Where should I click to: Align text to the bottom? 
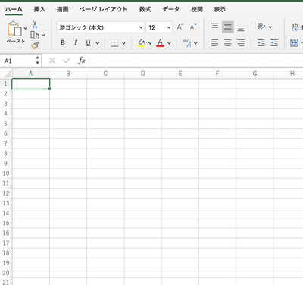point(241,28)
